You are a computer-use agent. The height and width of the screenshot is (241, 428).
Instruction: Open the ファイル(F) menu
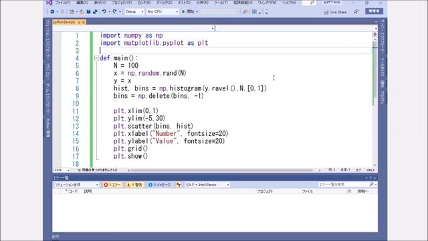pos(63,3)
